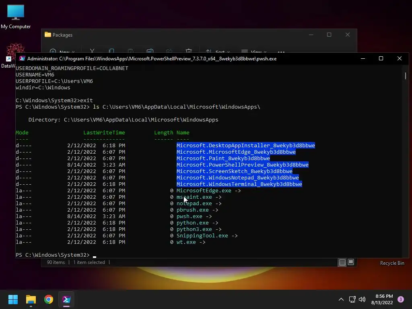Screen dimensions: 412x309
Task: Open the Start menu
Action: 13,299
